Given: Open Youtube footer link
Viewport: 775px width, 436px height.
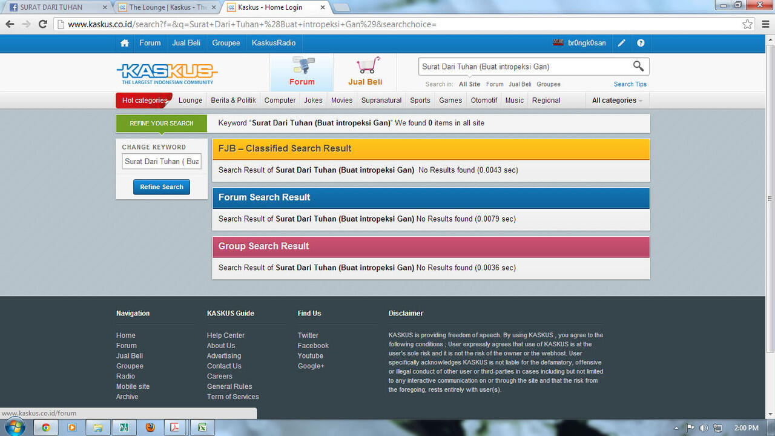Looking at the screenshot, I should point(311,356).
